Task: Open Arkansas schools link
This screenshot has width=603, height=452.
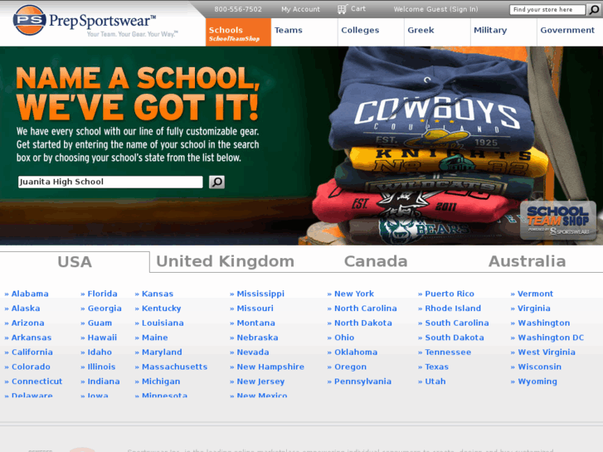Action: coord(32,338)
